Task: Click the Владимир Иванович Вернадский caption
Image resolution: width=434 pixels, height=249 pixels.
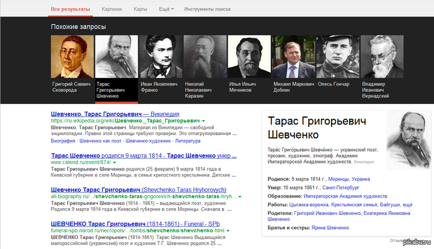Action: pyautogui.click(x=375, y=90)
